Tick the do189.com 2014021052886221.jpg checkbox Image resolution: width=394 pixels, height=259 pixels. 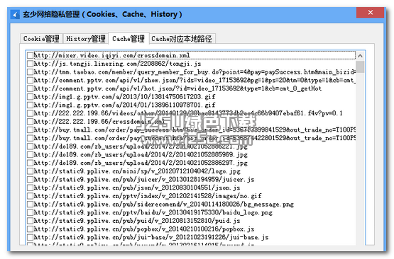point(30,146)
